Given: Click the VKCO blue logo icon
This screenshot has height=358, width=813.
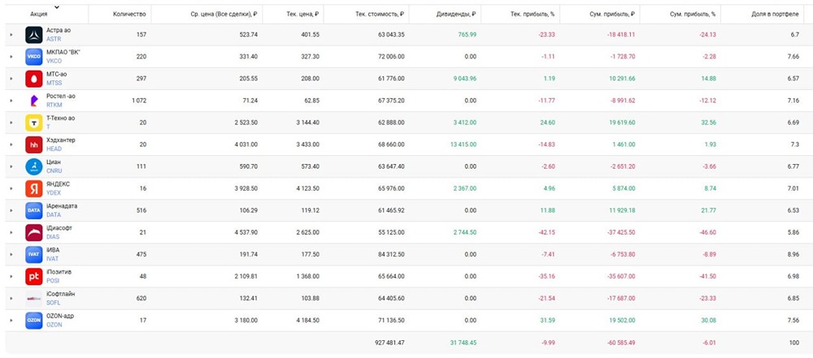Looking at the screenshot, I should coord(33,57).
